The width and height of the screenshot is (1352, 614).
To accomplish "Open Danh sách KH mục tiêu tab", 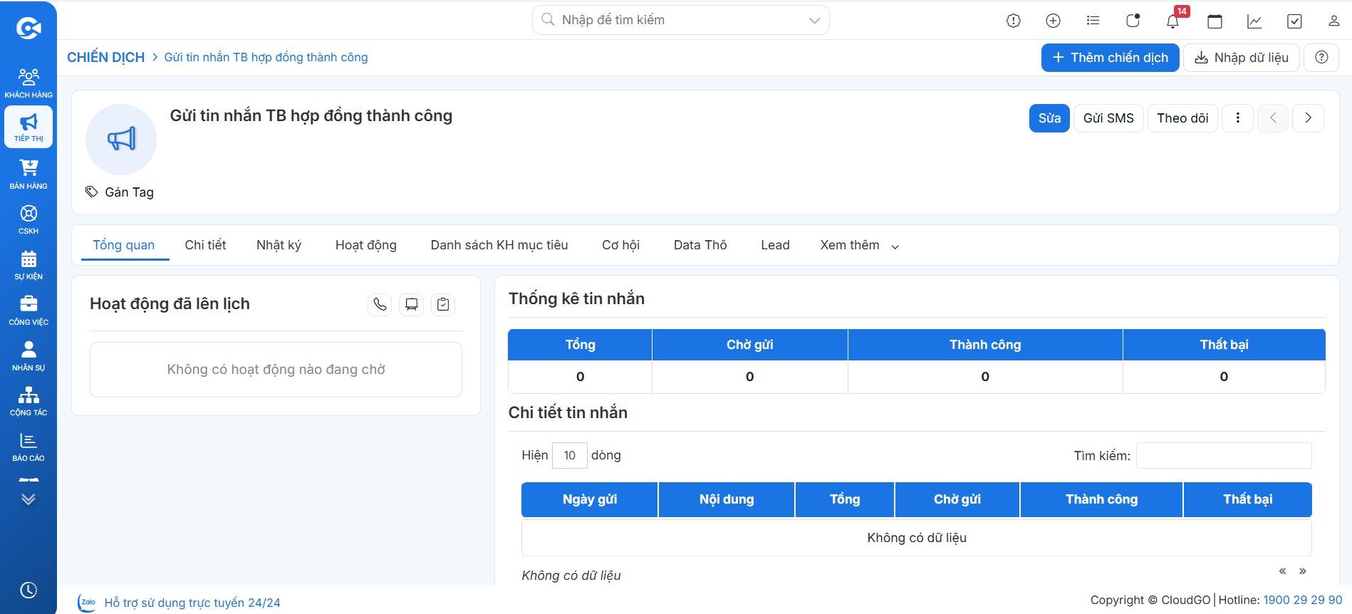I will click(499, 245).
